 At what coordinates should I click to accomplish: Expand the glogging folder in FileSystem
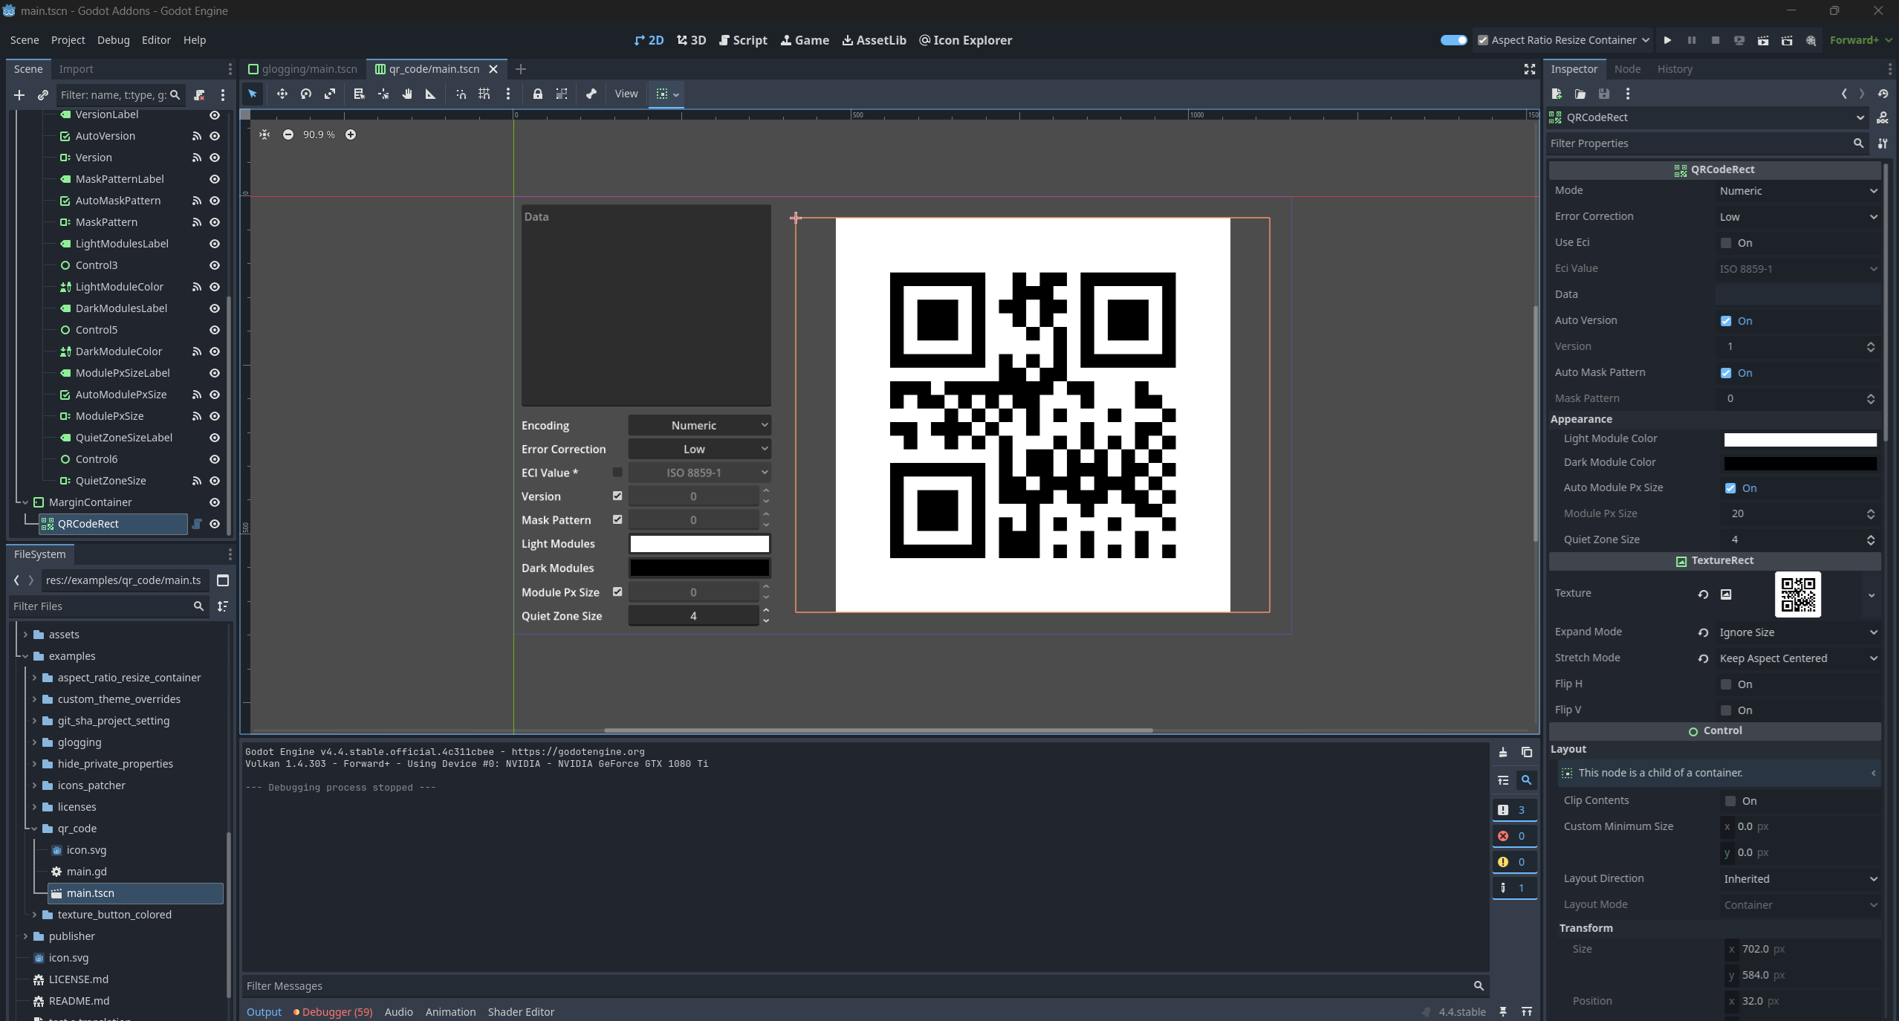click(x=34, y=742)
